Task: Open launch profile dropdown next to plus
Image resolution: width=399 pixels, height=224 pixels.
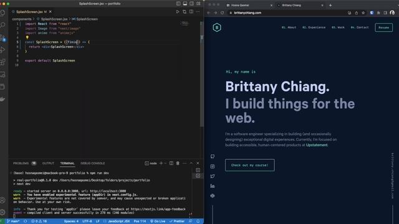Action: click(165, 163)
